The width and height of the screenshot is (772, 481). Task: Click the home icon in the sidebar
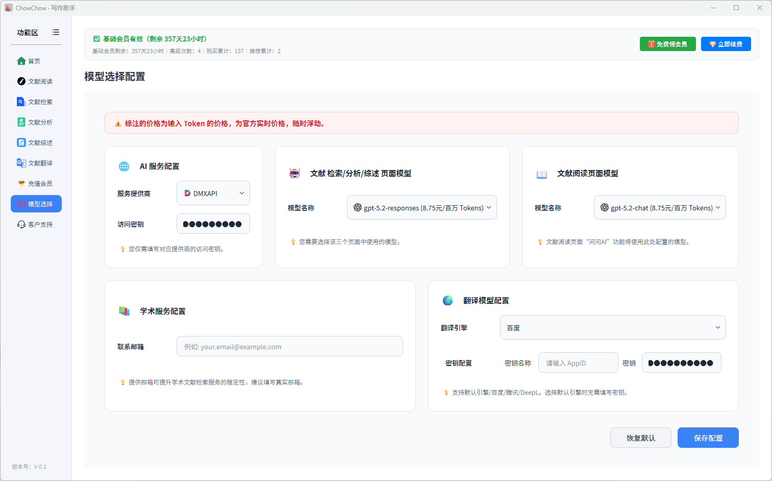[x=21, y=61]
